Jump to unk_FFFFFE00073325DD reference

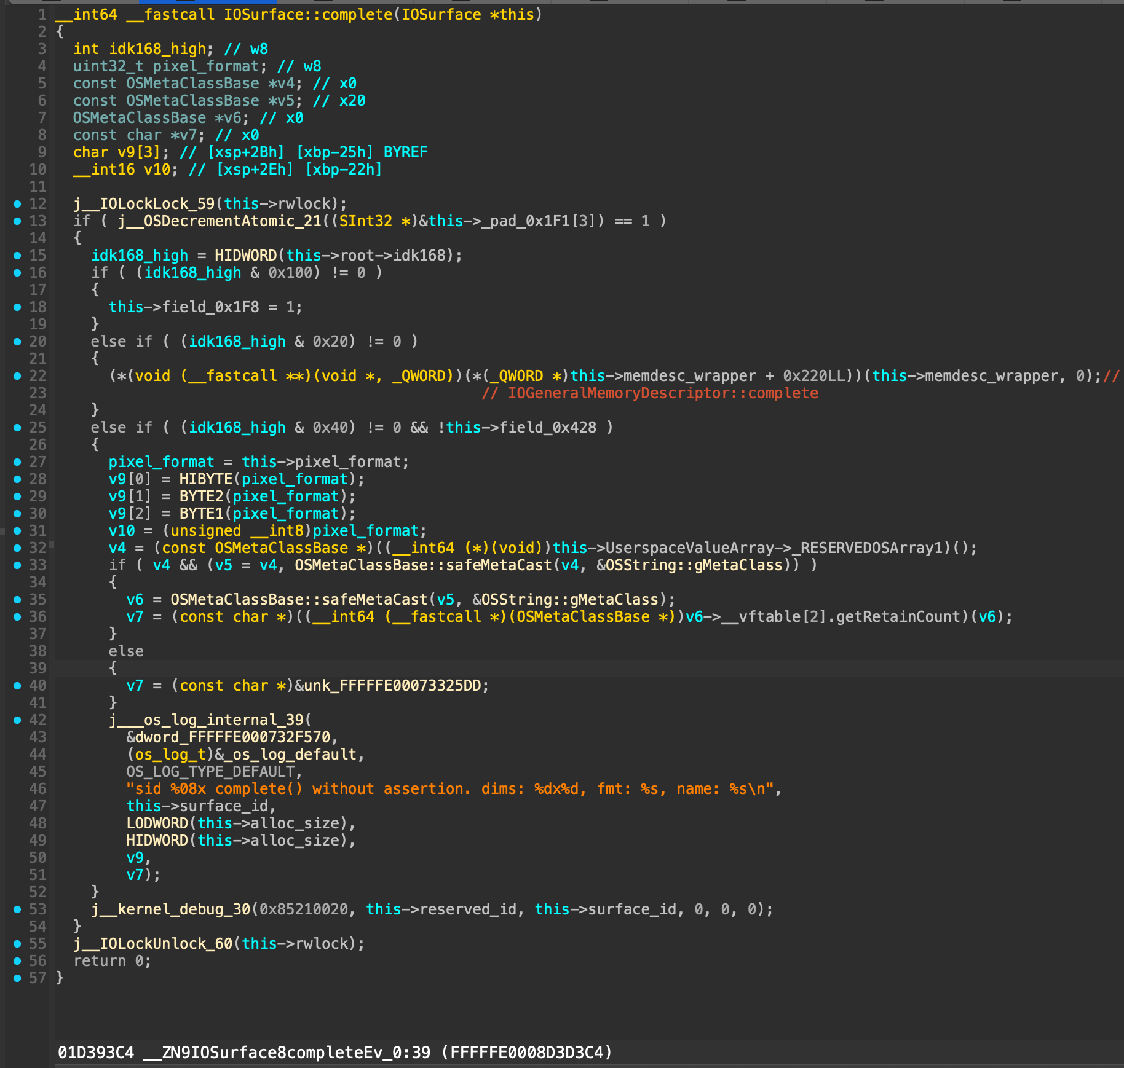(x=392, y=686)
